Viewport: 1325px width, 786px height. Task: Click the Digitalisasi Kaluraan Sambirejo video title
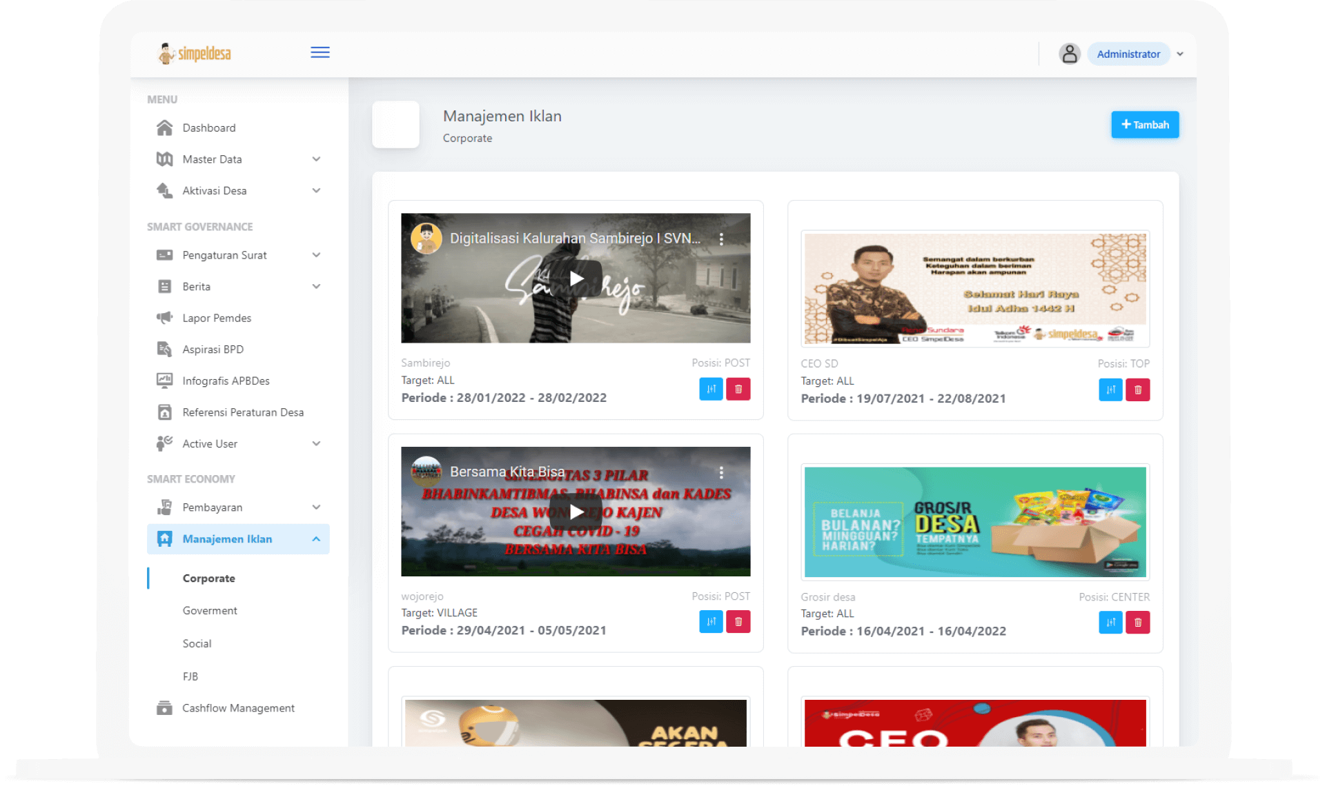(575, 239)
